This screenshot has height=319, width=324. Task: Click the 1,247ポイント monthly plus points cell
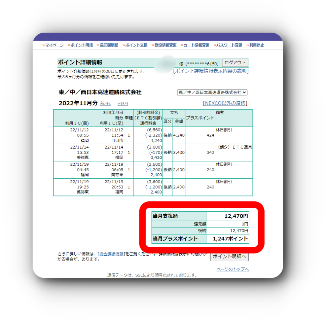[228, 239]
